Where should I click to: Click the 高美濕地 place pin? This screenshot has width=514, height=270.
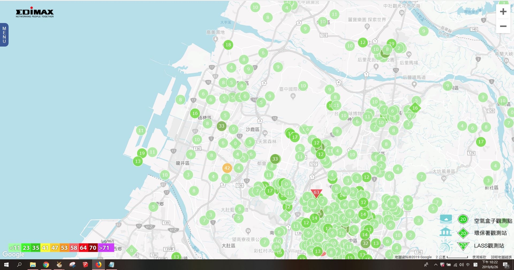click(x=216, y=39)
